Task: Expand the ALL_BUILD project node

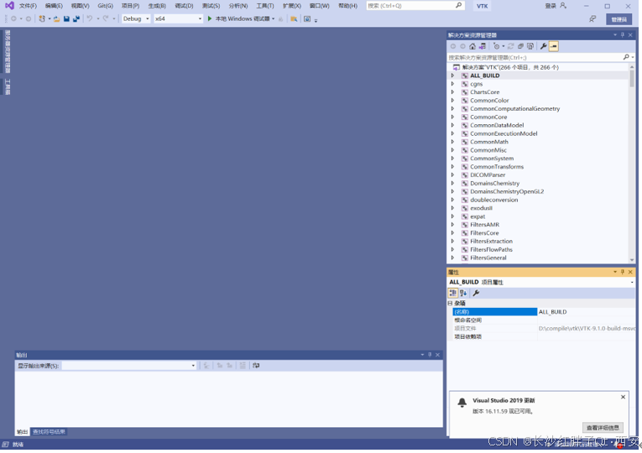Action: 453,75
